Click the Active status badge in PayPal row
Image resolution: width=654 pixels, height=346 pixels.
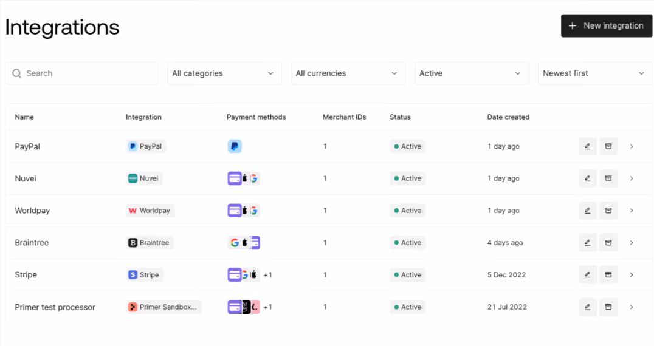pyautogui.click(x=407, y=146)
